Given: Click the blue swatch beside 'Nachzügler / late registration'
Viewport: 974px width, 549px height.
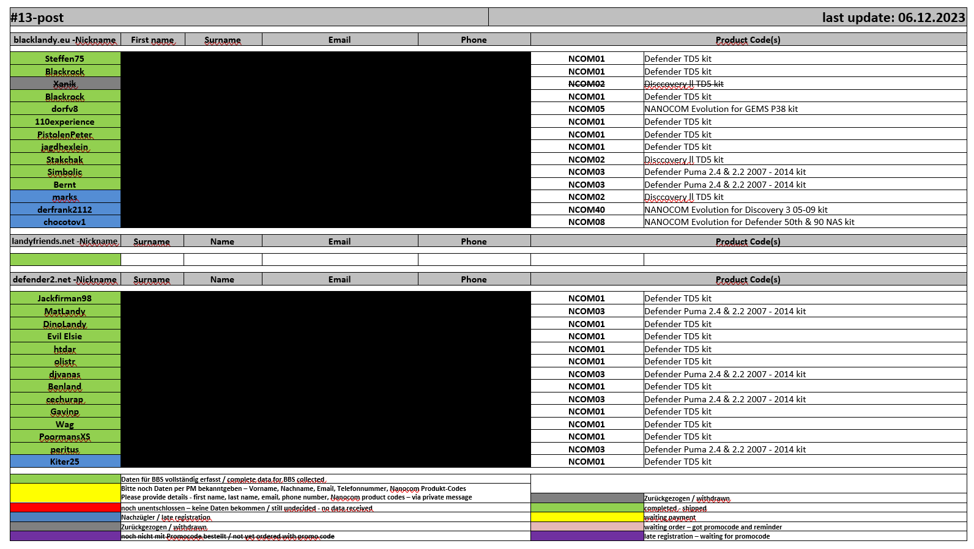Looking at the screenshot, I should (65, 517).
